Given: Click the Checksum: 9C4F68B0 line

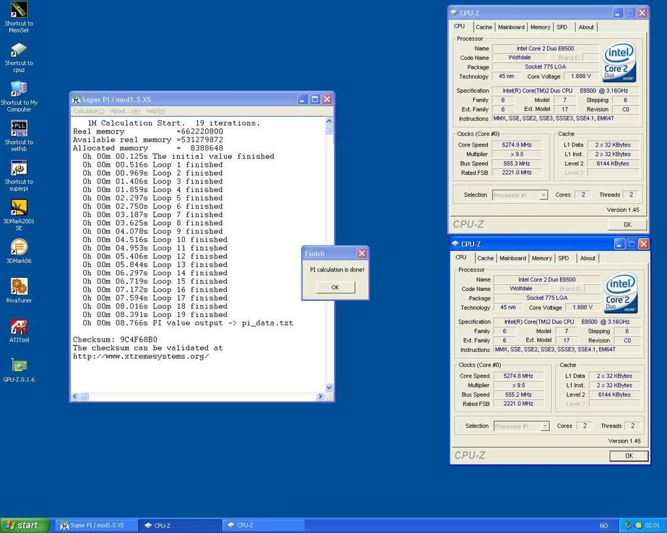Looking at the screenshot, I should [115, 340].
